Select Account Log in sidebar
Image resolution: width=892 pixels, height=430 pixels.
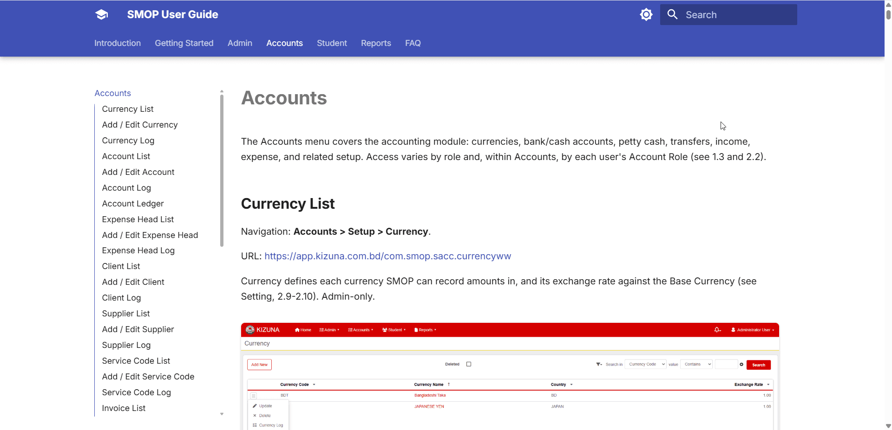pos(126,188)
